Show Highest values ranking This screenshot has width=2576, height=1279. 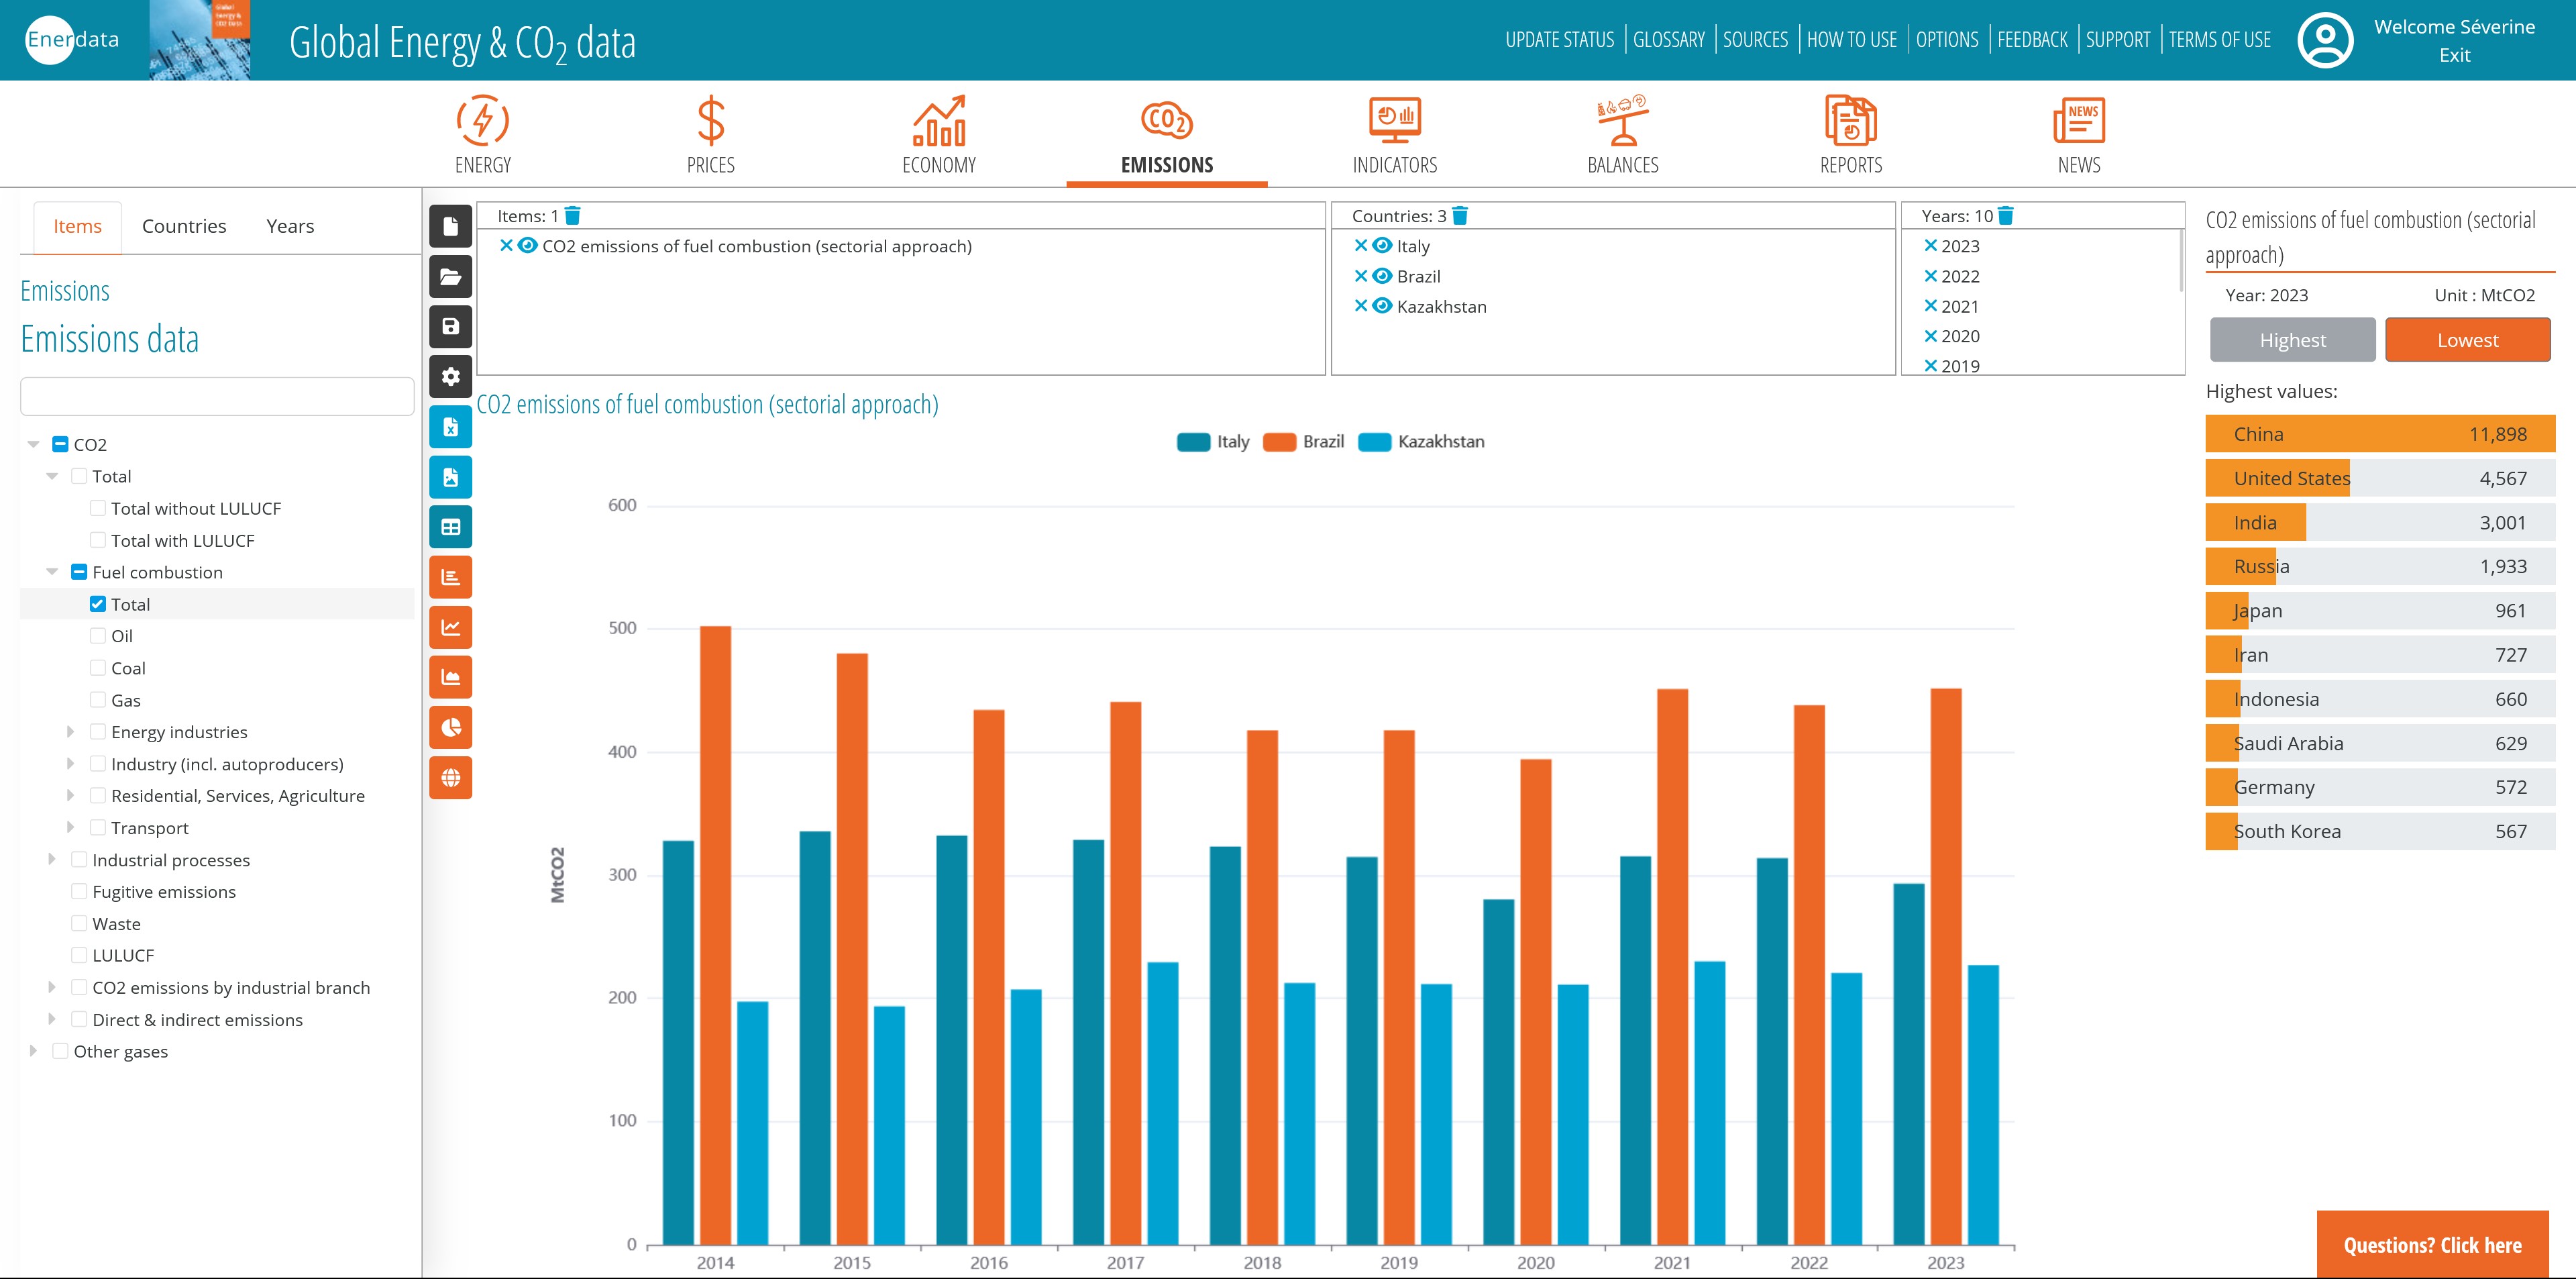2292,340
